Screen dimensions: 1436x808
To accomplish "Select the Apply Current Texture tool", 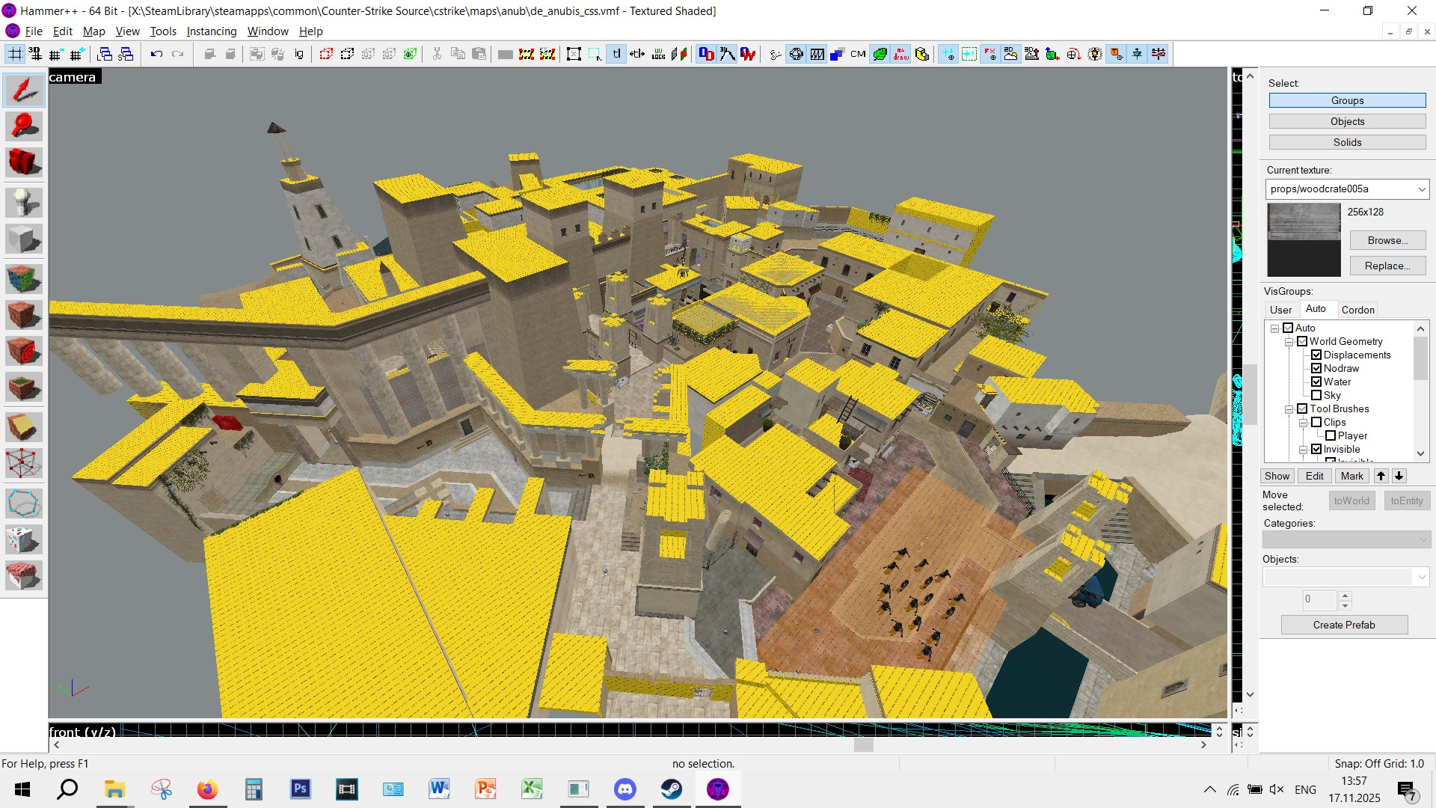I will (23, 315).
